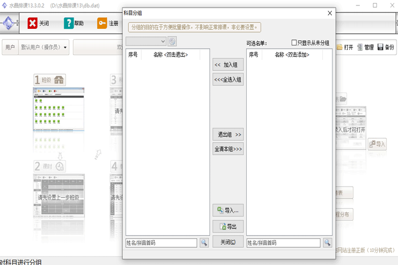398x265 pixels.
Task: Open the 默认用户 user dropdown
Action: click(44, 47)
